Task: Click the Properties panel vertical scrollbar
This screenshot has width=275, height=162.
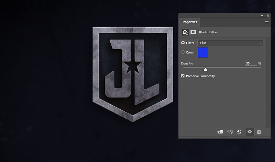Action: click(x=268, y=83)
